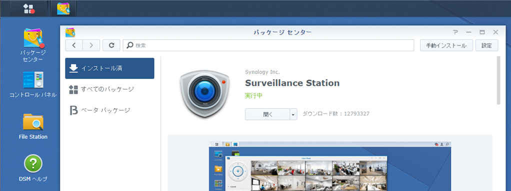Select ベータ パッケージ in the sidebar

pos(109,110)
